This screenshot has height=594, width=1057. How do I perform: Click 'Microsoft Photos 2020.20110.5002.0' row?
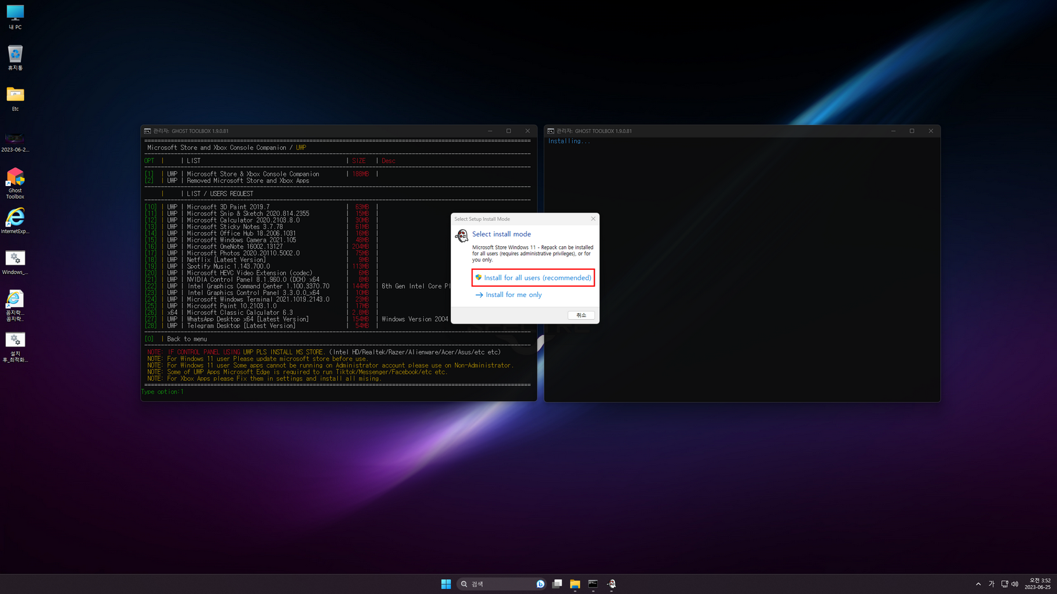pyautogui.click(x=261, y=253)
